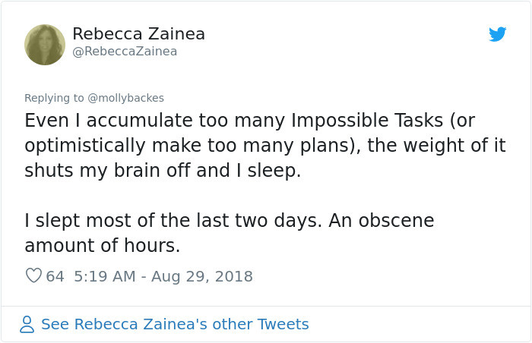Open the @mollybackes mention
Screen dimensions: 532x343
pos(125,98)
